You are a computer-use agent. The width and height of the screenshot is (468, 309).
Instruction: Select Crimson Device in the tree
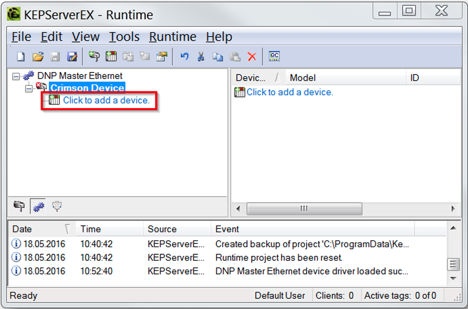coord(87,87)
